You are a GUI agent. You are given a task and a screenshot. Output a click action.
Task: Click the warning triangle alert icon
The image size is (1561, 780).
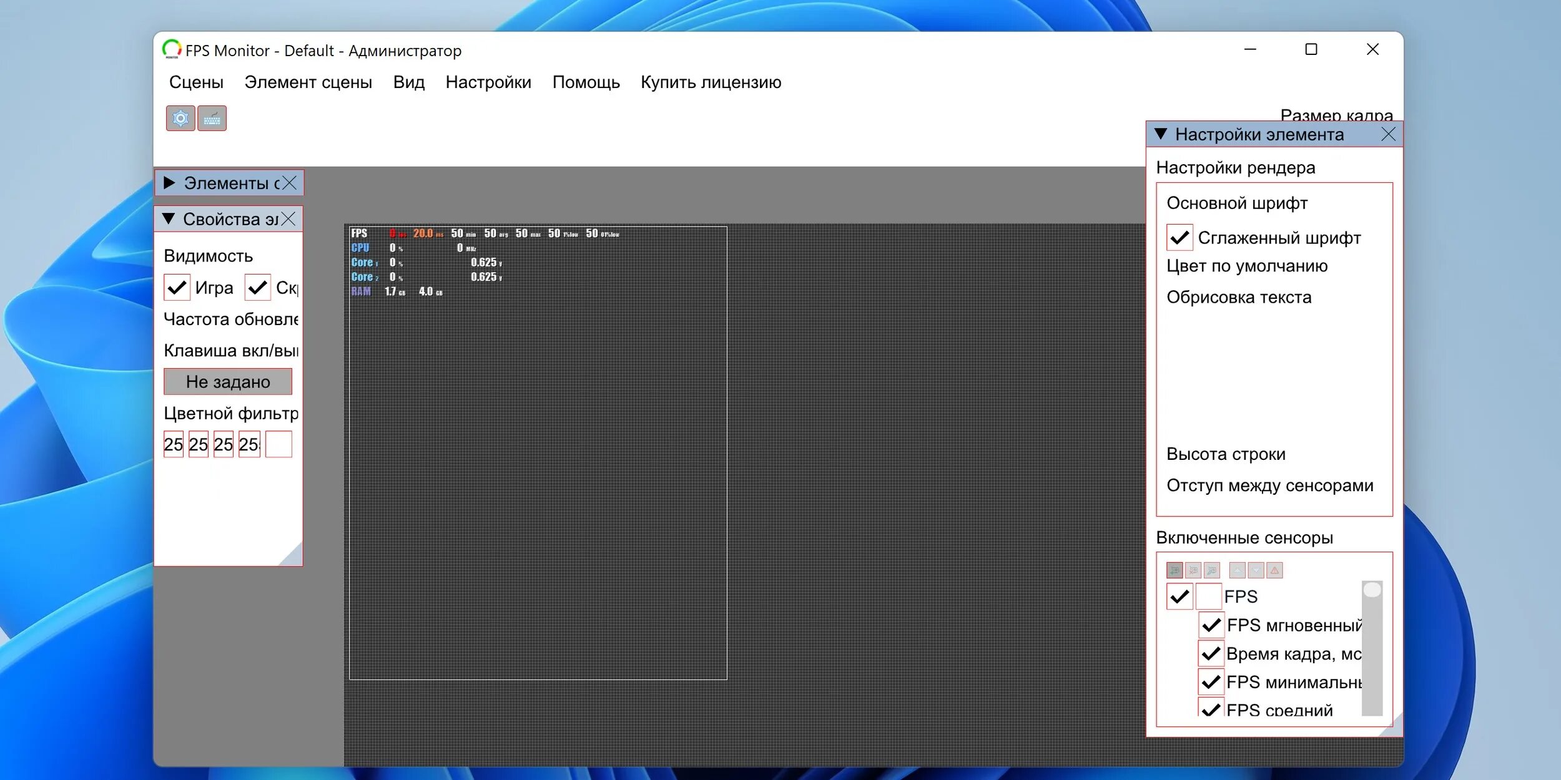click(x=1274, y=570)
